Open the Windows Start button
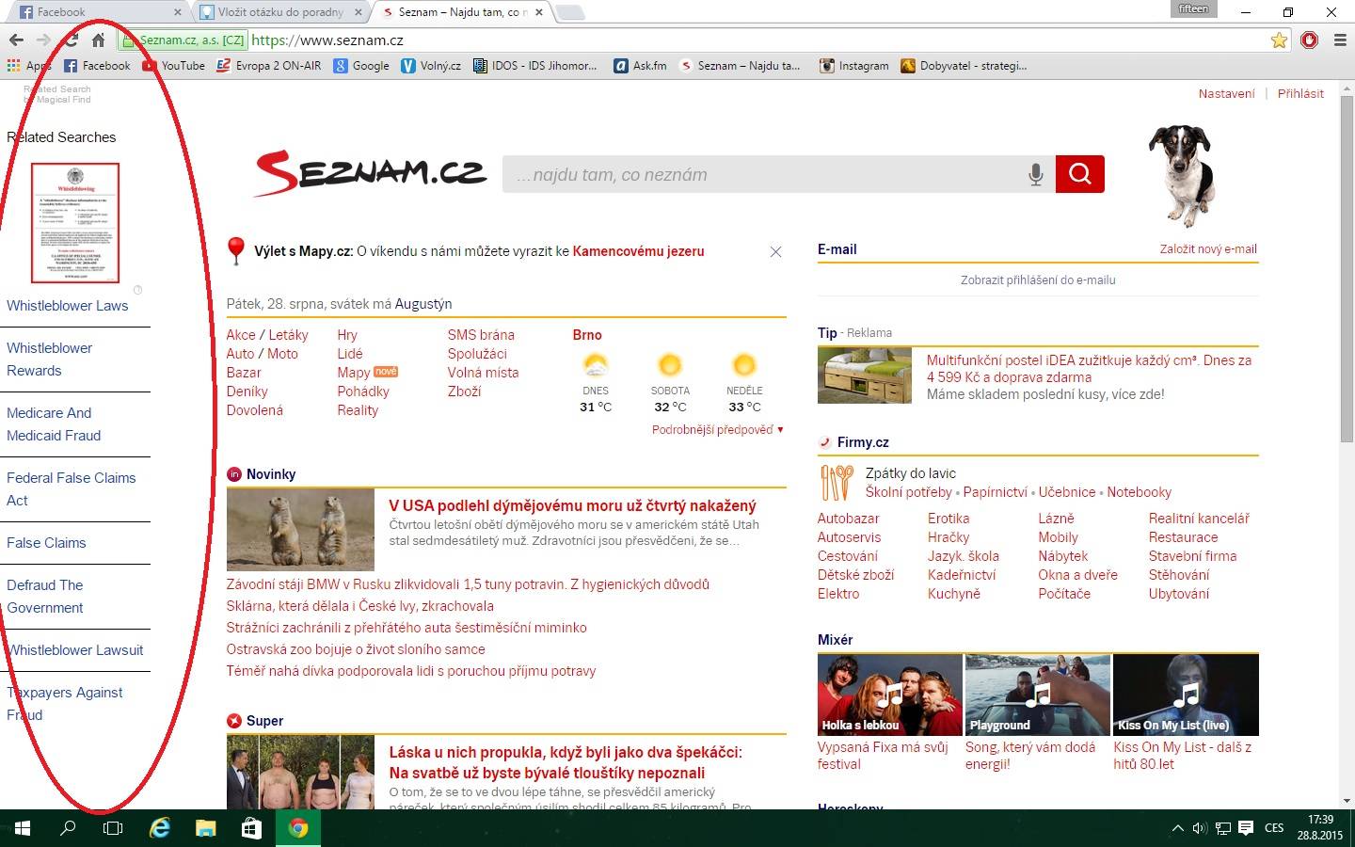 (x=23, y=828)
